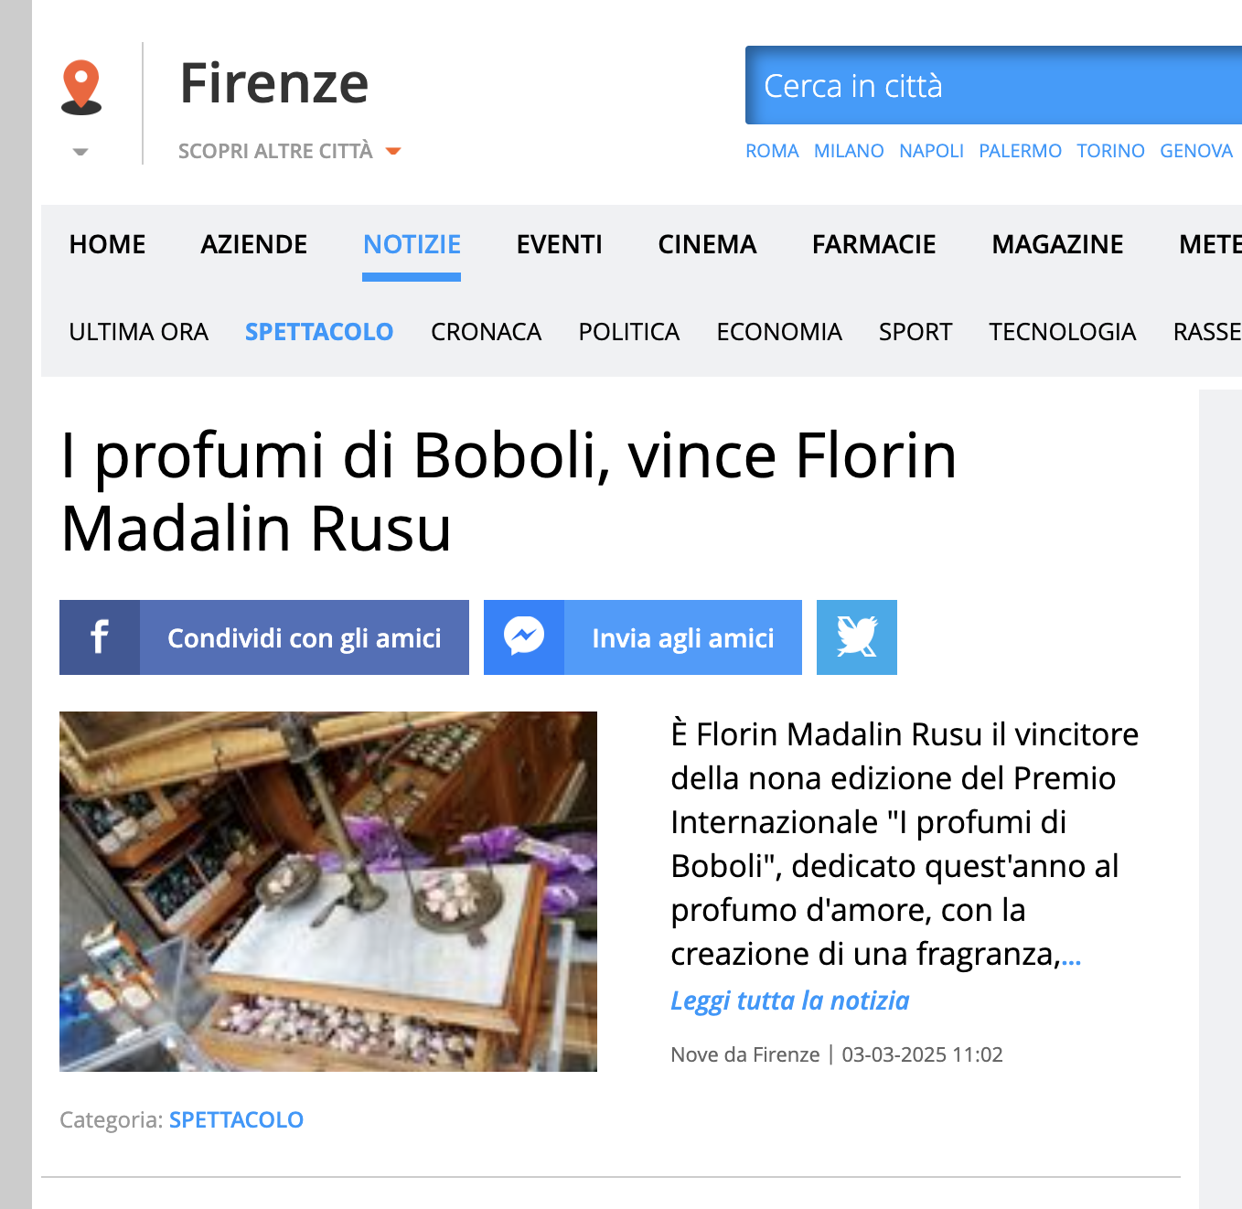Select the Sport news category
The image size is (1242, 1209).
click(915, 332)
